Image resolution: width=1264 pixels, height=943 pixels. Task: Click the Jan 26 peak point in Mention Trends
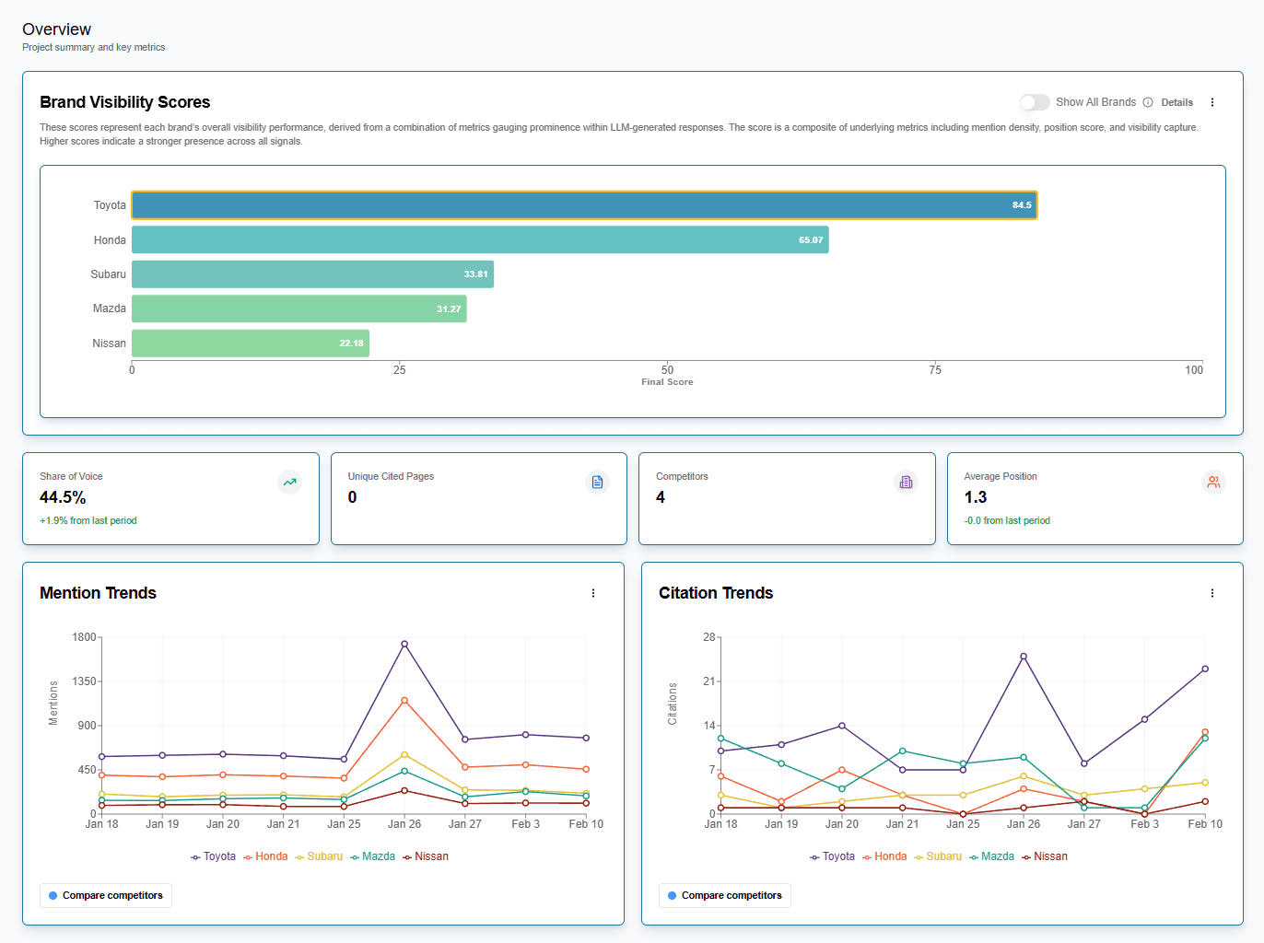(404, 646)
